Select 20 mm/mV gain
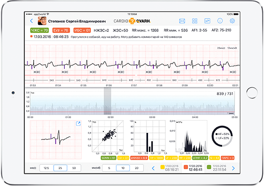 tap(137, 168)
